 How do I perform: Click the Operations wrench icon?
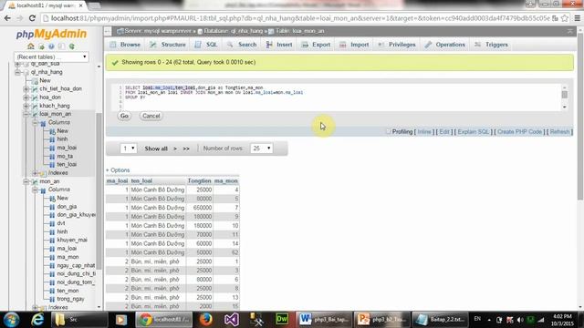pos(428,45)
